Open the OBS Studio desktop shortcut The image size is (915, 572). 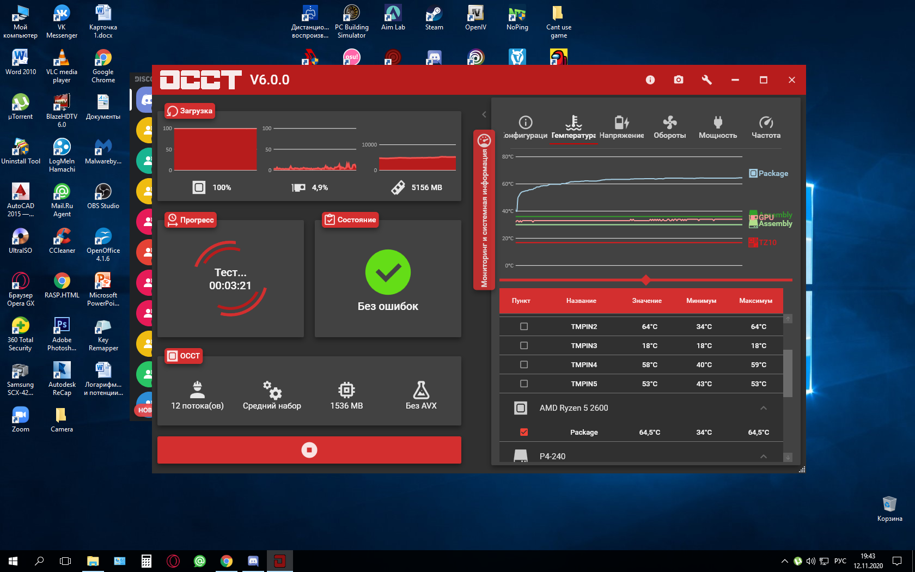(x=103, y=196)
